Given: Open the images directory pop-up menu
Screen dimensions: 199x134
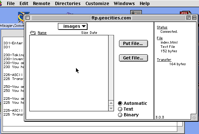Looking at the screenshot, I should click(73, 26).
